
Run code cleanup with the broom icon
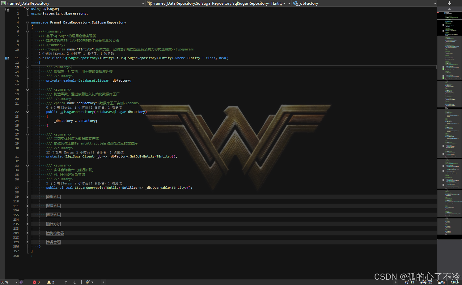(88, 282)
